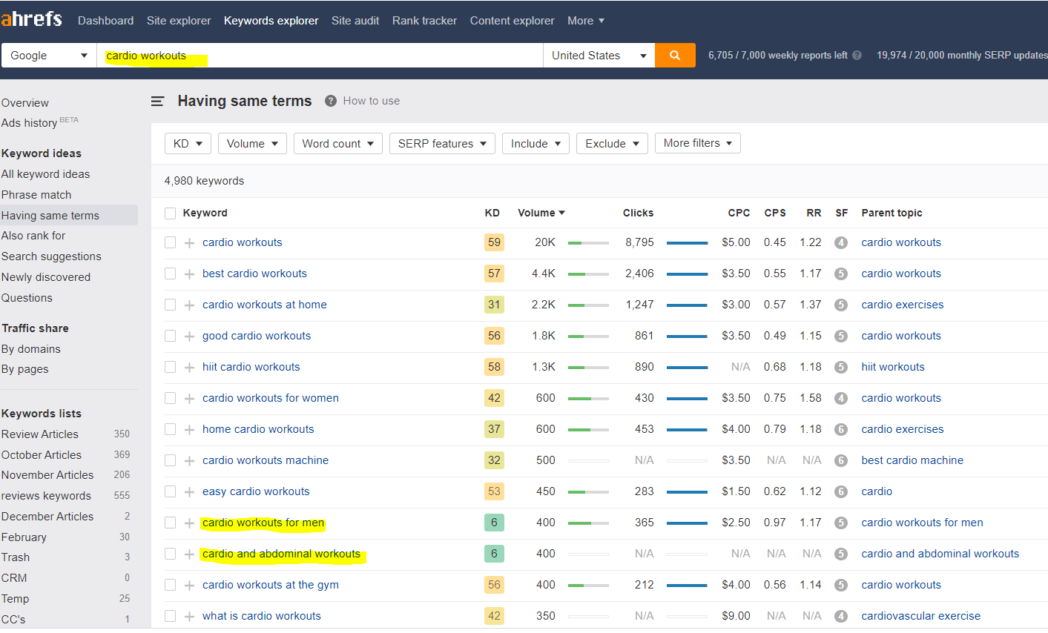This screenshot has height=633, width=1048.
Task: Check the box for 'cardio workouts' row
Action: (171, 242)
